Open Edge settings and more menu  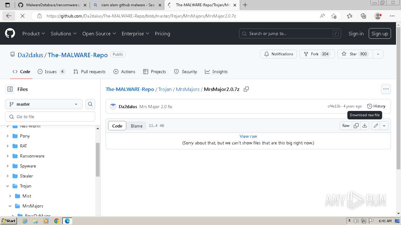[x=392, y=16]
